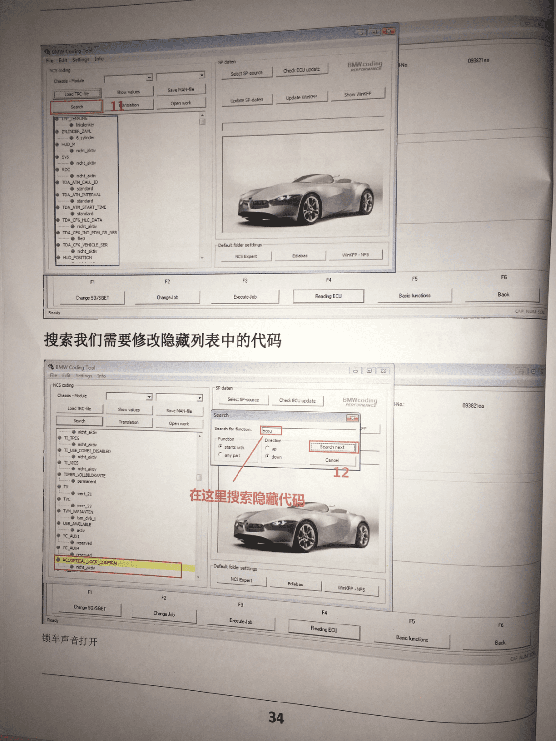556x741 pixels.
Task: Click the Search next button
Action: coord(333,447)
